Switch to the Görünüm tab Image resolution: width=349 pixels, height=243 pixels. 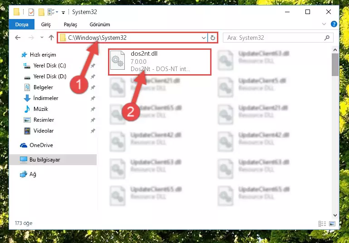tap(100, 24)
